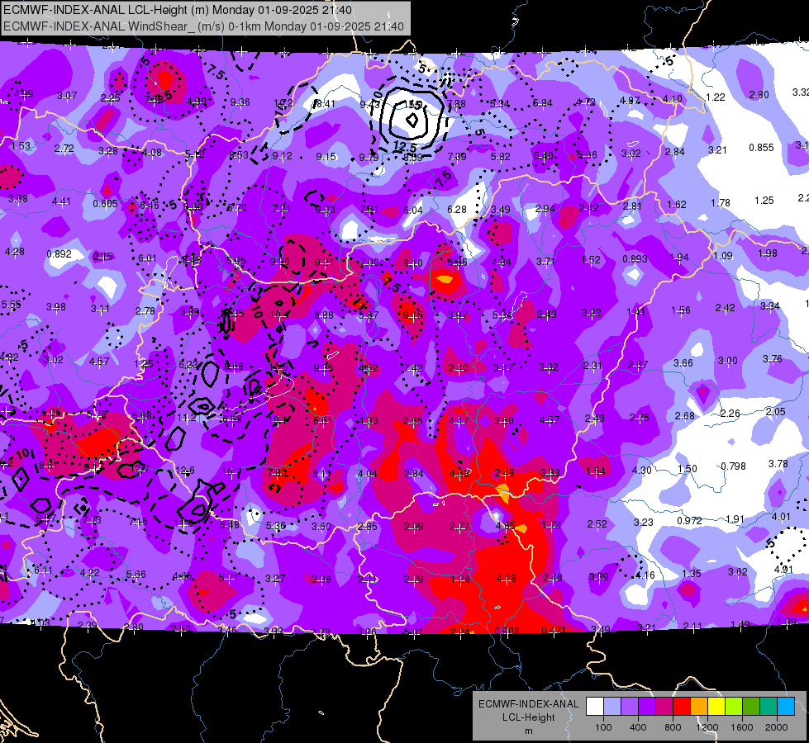This screenshot has width=809, height=743.
Task: Select the map value 12.6
Action: click(x=185, y=471)
